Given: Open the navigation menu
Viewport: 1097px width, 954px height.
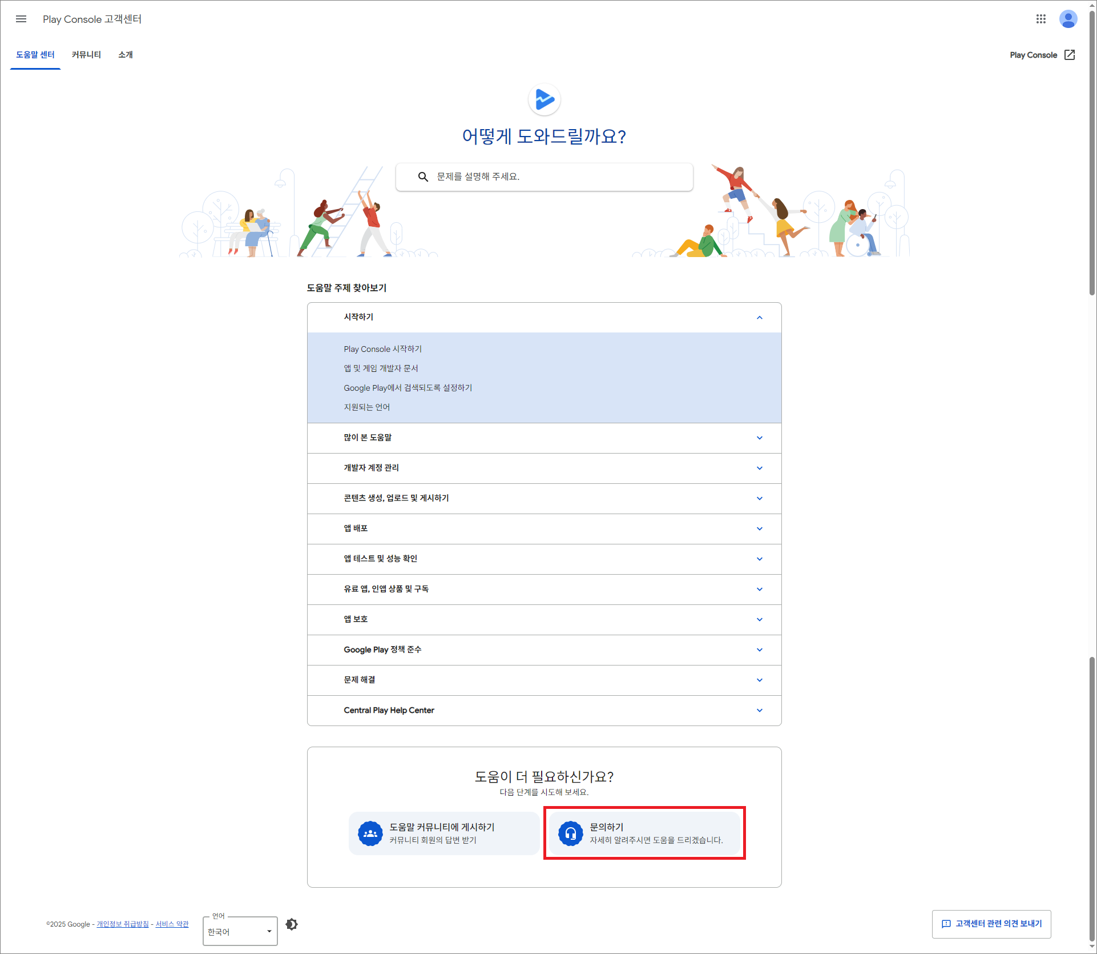Looking at the screenshot, I should (21, 19).
